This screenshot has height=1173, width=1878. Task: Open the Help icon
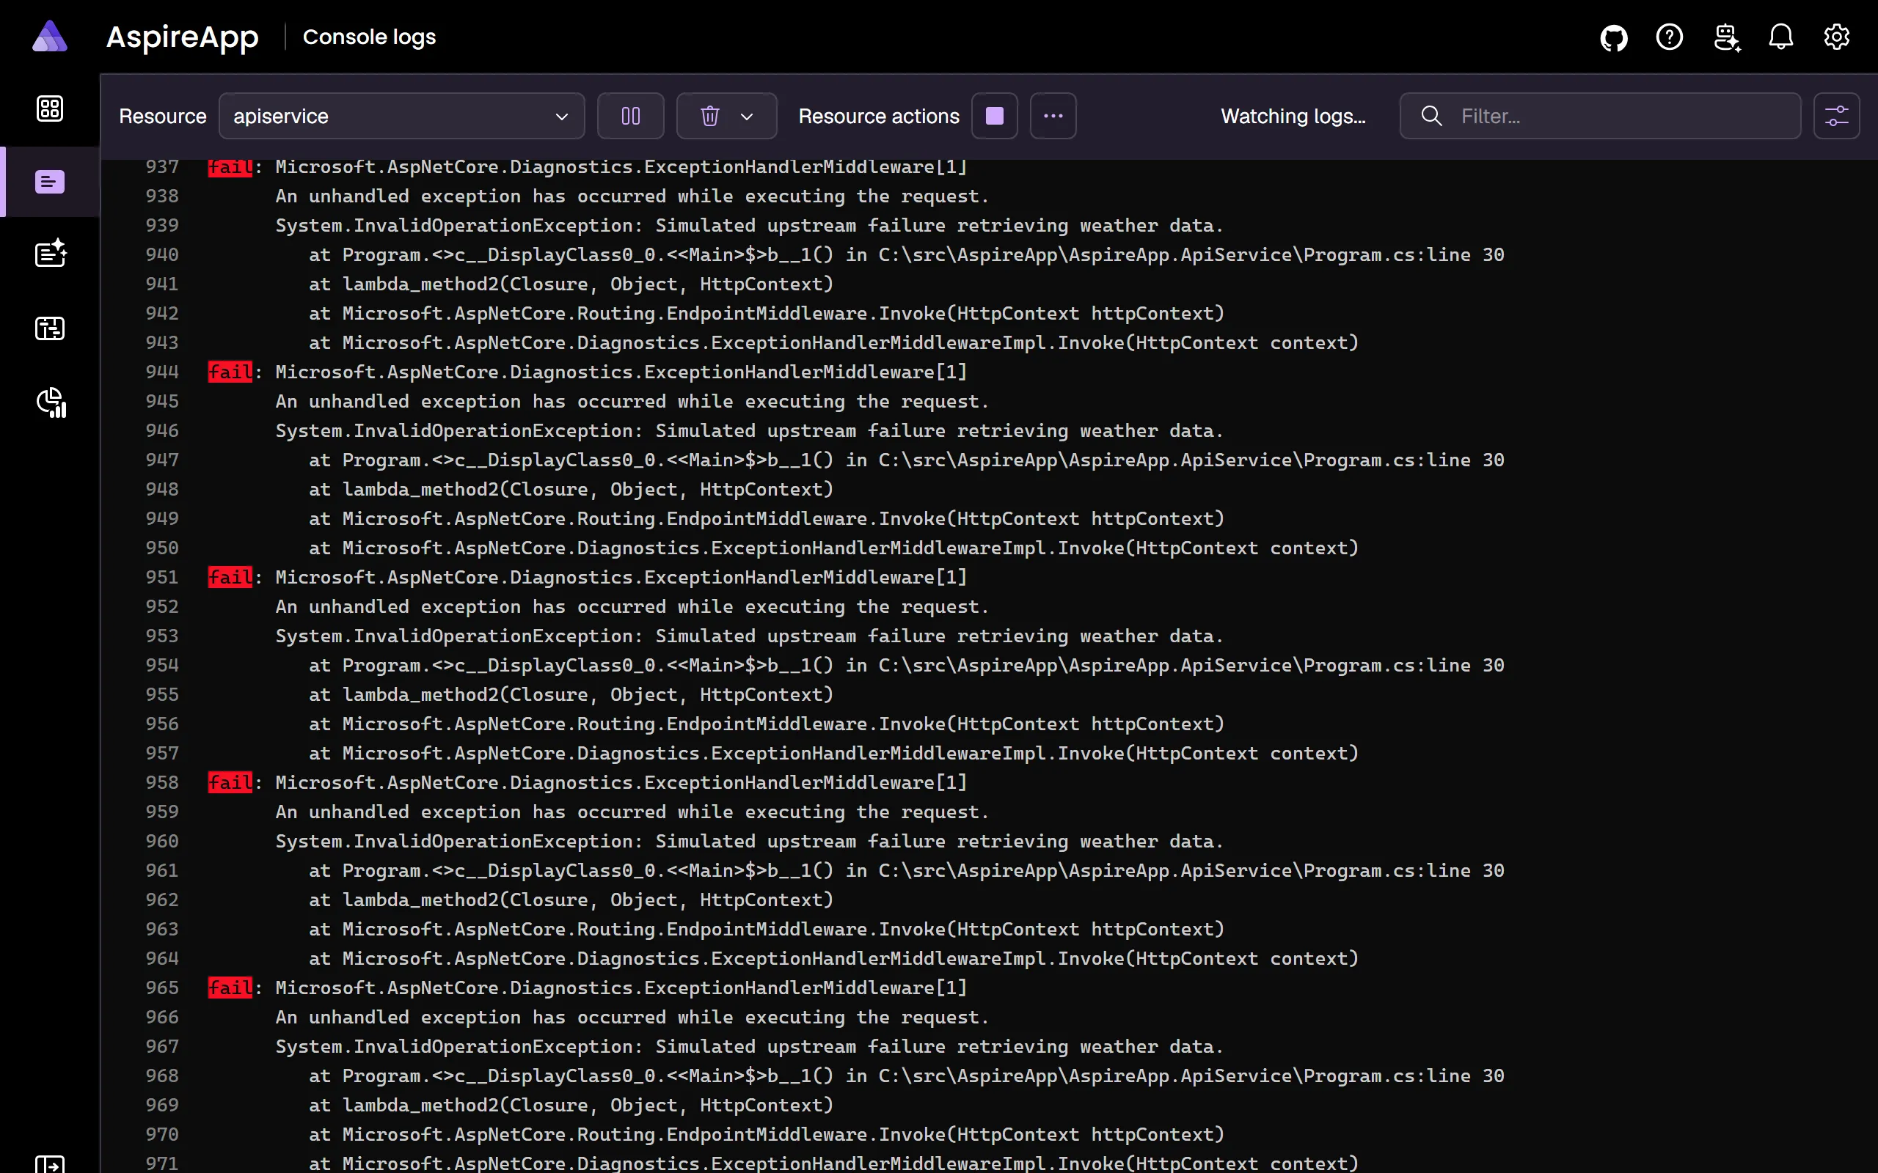[x=1669, y=37]
